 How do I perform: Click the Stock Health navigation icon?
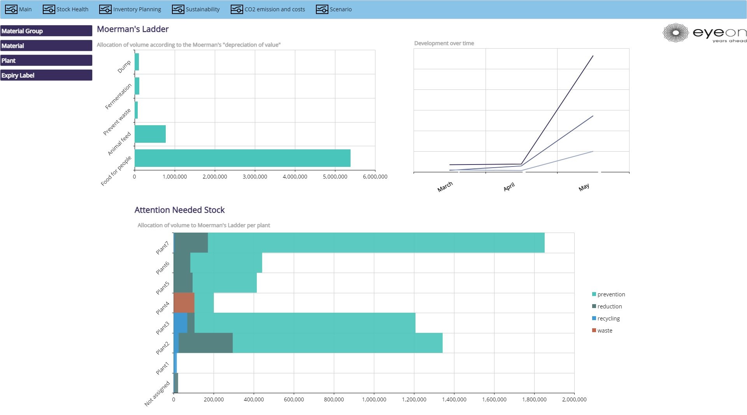point(49,9)
